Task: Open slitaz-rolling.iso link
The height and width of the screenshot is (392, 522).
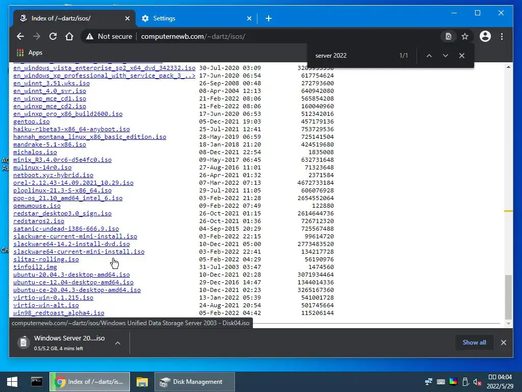Action: pos(46,260)
